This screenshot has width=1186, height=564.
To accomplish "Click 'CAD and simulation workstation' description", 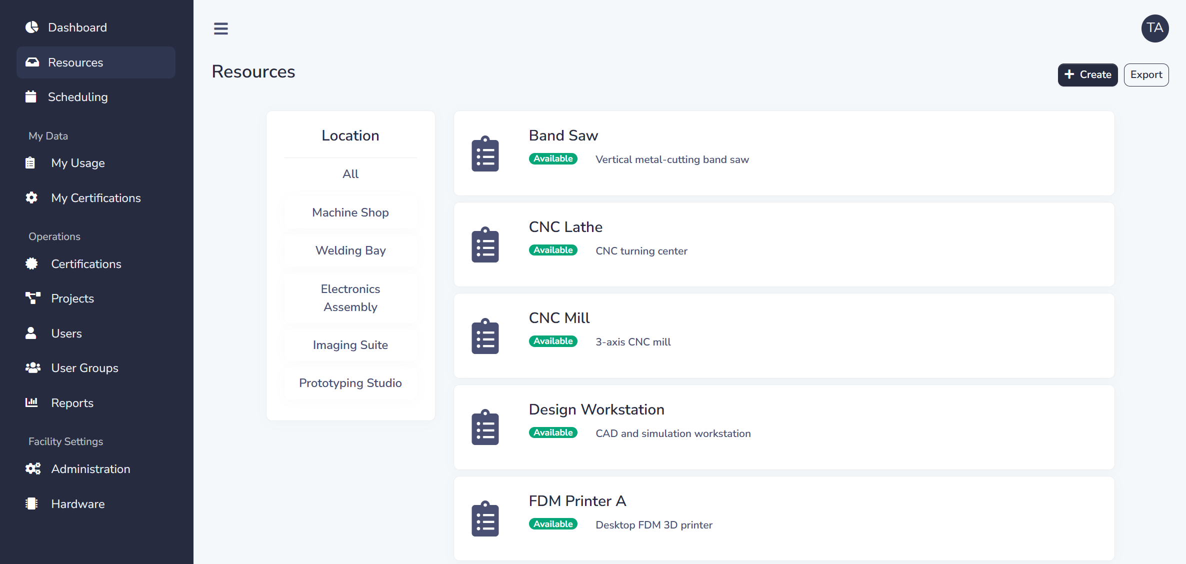I will pyautogui.click(x=673, y=433).
